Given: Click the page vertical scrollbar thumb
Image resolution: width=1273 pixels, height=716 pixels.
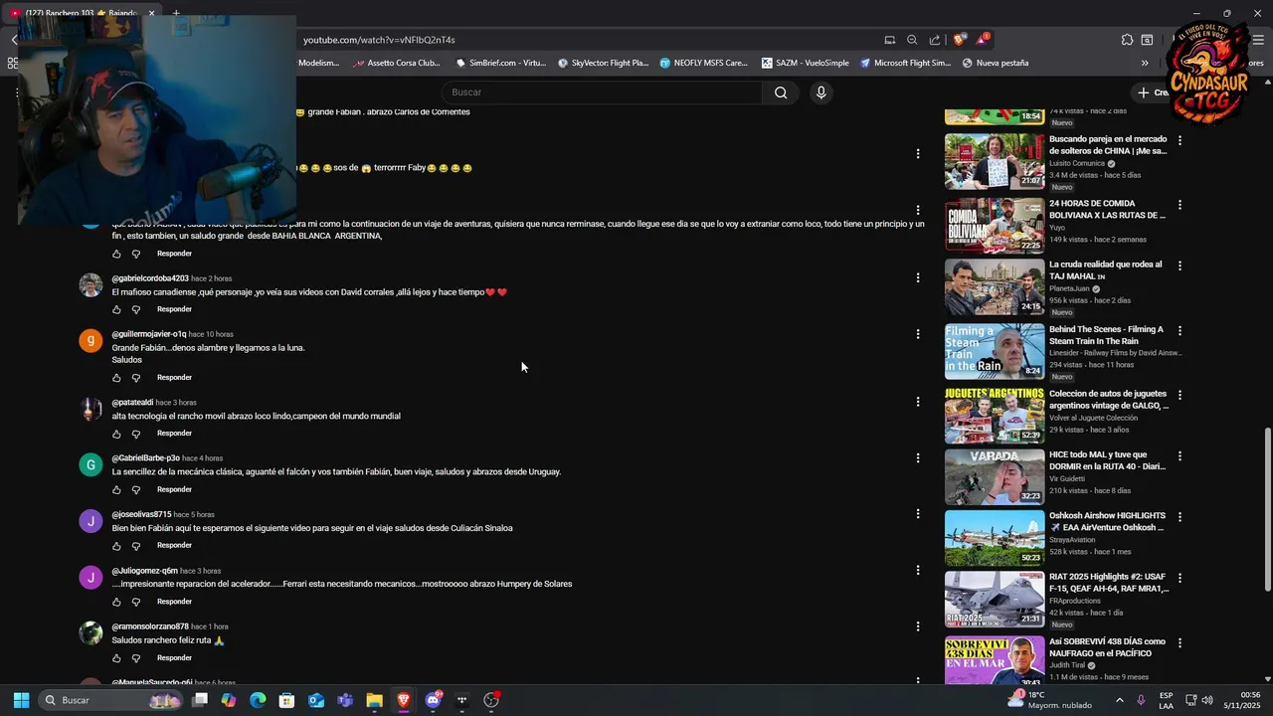Looking at the screenshot, I should (1267, 507).
